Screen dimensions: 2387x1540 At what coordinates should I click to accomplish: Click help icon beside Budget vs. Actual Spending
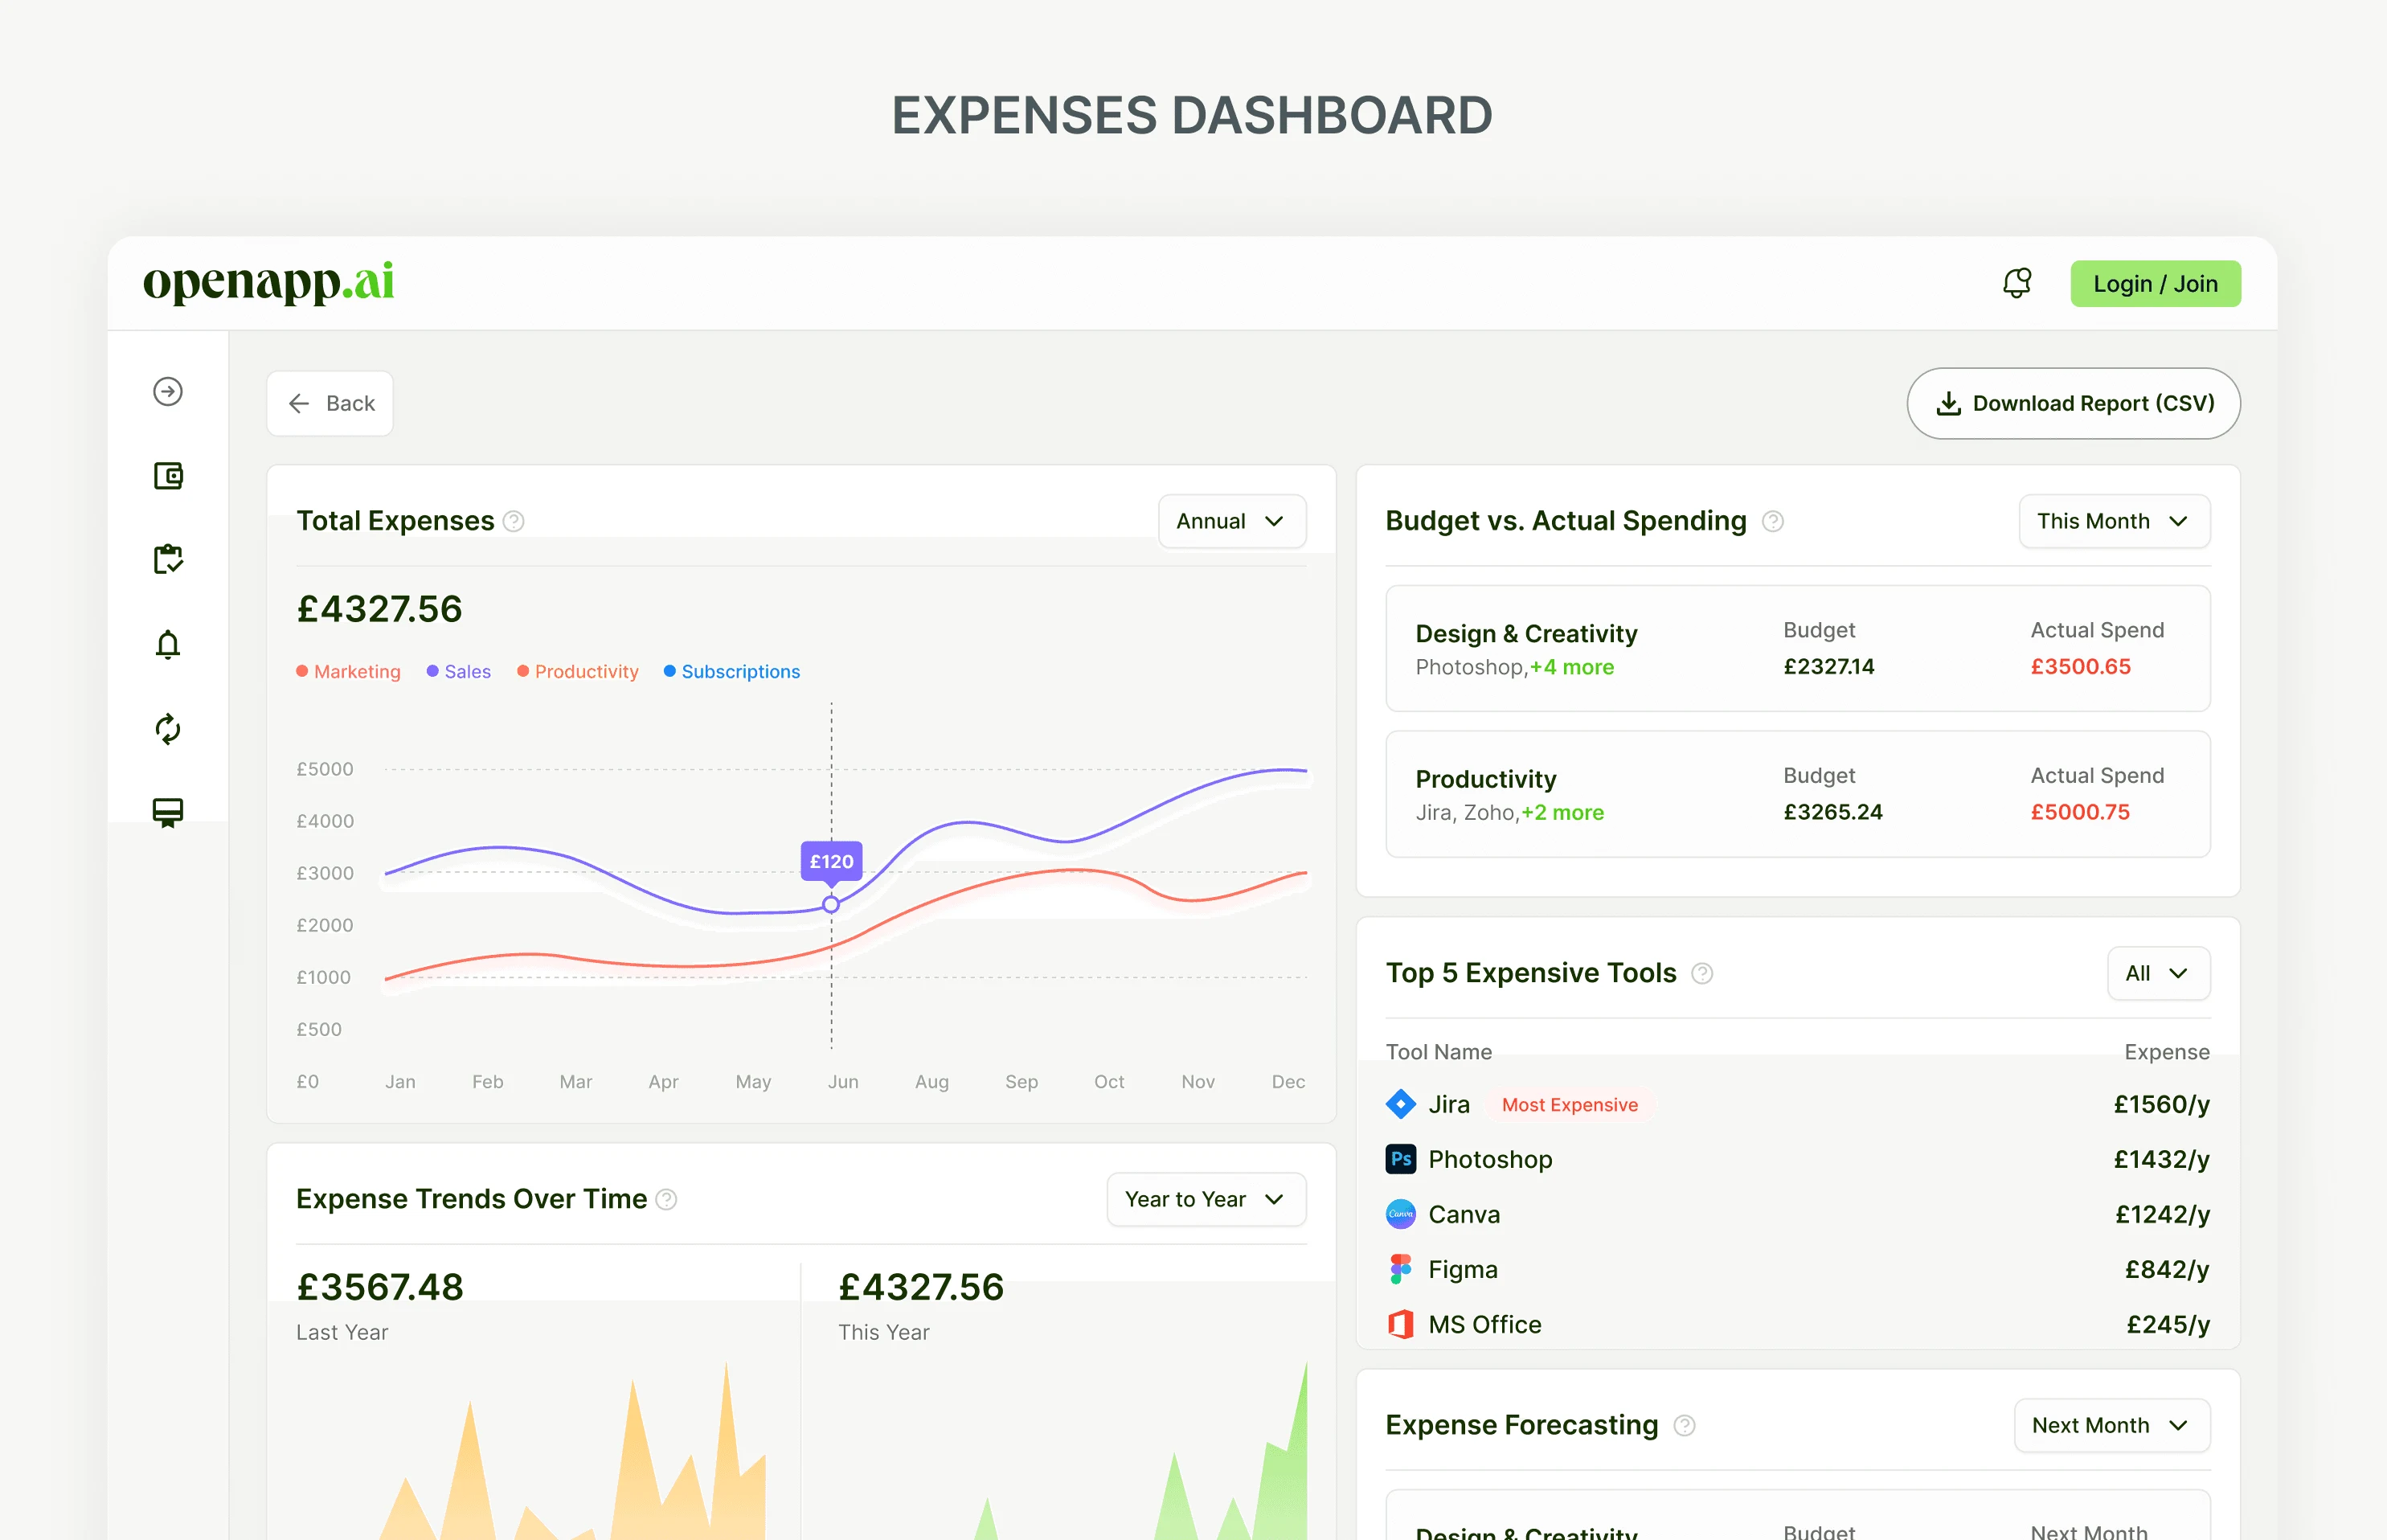tap(1773, 521)
